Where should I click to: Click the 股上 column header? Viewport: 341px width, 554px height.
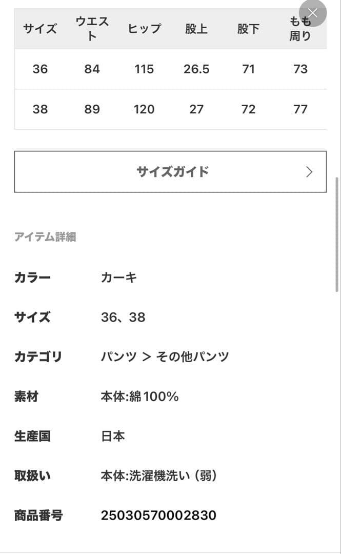click(x=196, y=29)
